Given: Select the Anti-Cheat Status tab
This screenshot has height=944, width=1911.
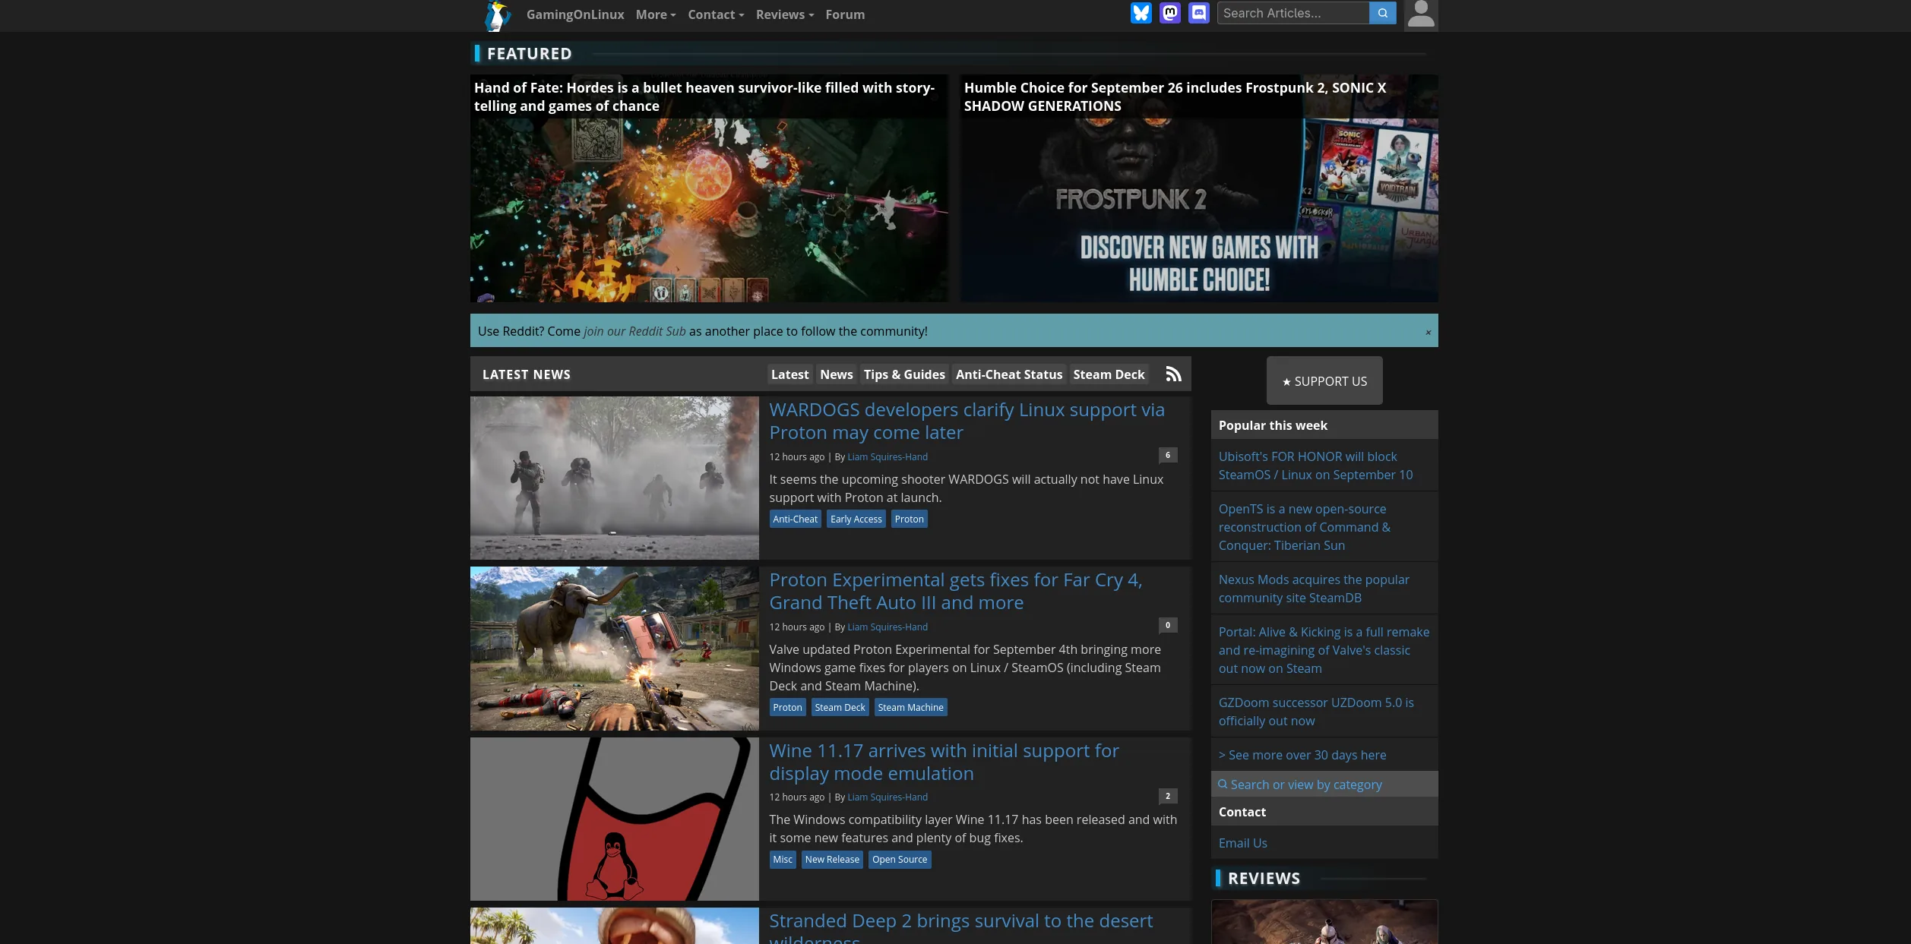Looking at the screenshot, I should (1008, 374).
